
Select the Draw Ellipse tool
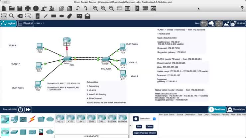pyautogui.click(x=61, y=16)
